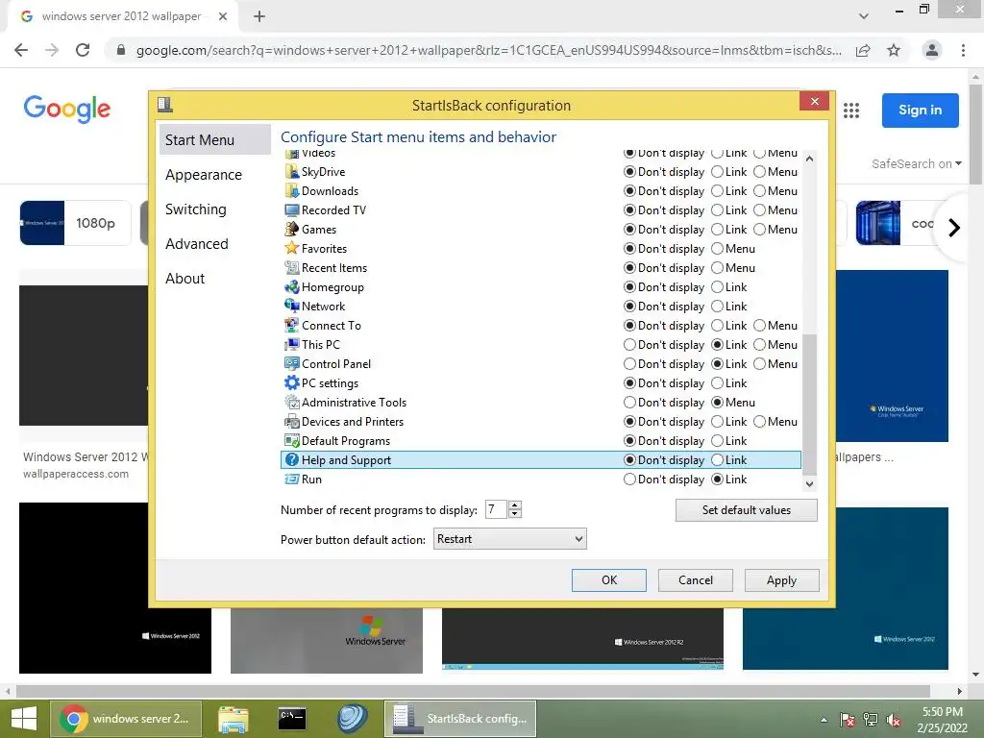The width and height of the screenshot is (984, 738).
Task: Open the About tab
Action: point(185,278)
